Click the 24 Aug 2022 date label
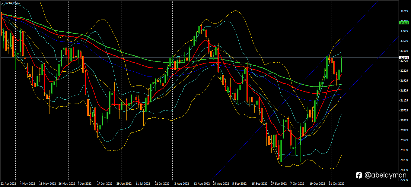 (x=221, y=183)
